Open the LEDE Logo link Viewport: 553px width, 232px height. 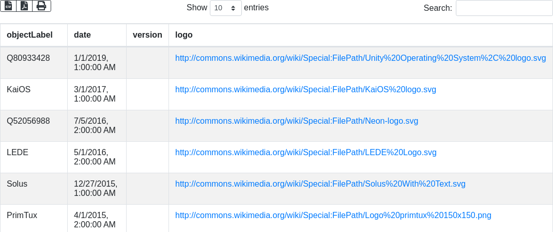[x=305, y=153]
